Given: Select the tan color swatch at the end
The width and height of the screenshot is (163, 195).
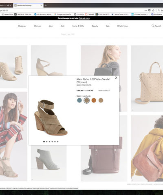Looking at the screenshot, I should coord(101,100).
